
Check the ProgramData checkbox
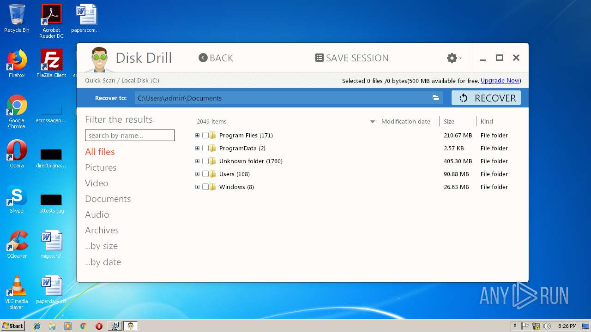click(x=205, y=148)
